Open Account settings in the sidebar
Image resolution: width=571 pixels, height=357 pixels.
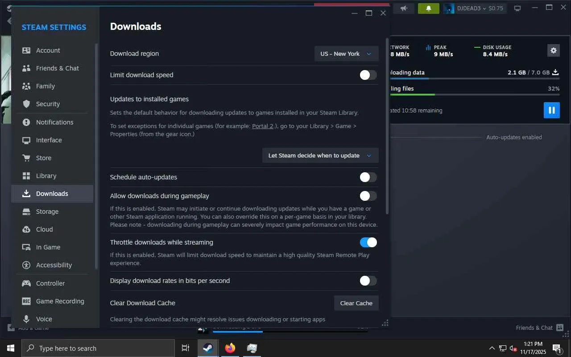click(x=52, y=50)
